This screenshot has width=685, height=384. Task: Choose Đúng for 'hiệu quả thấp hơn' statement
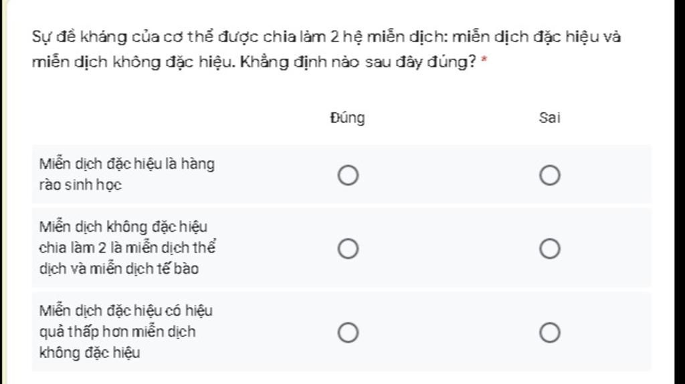point(348,333)
